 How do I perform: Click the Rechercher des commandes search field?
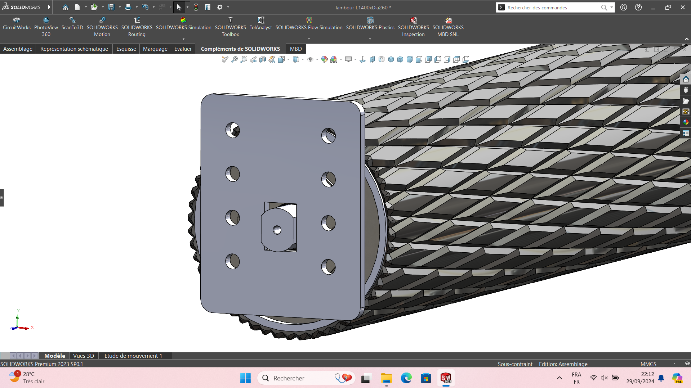pyautogui.click(x=553, y=8)
